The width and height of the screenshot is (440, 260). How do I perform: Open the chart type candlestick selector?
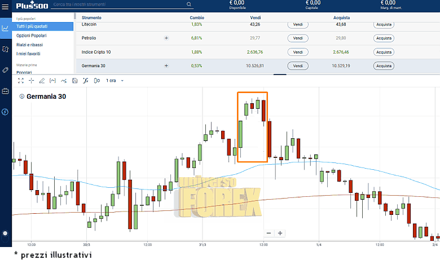coord(96,81)
